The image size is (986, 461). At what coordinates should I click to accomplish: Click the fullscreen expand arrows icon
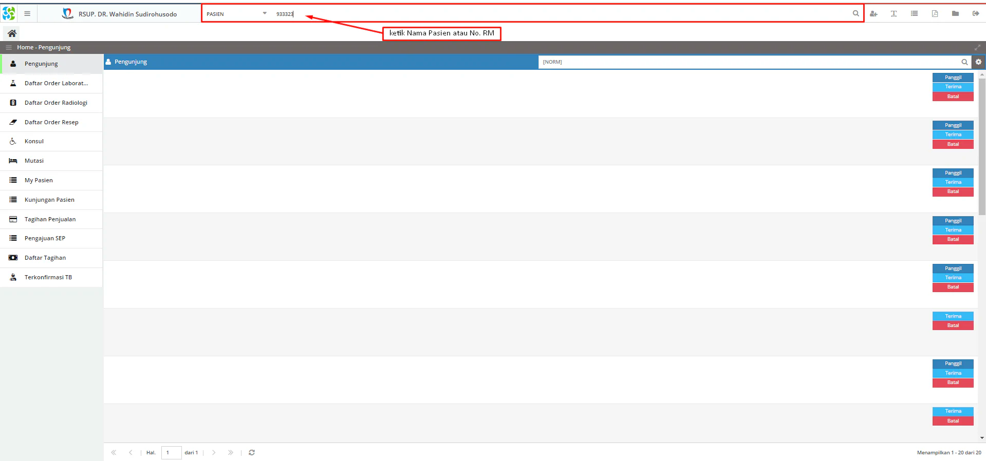click(x=977, y=47)
